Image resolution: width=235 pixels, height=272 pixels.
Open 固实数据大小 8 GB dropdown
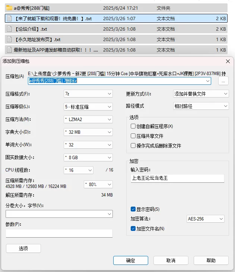(x=88, y=157)
